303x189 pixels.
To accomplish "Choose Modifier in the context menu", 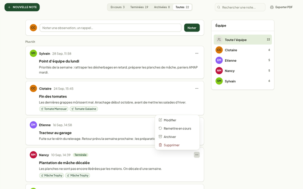I will (x=177, y=120).
